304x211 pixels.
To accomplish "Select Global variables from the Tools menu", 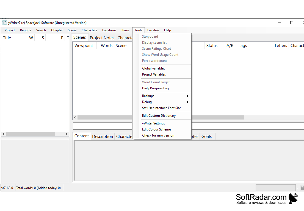I will [x=153, y=68].
